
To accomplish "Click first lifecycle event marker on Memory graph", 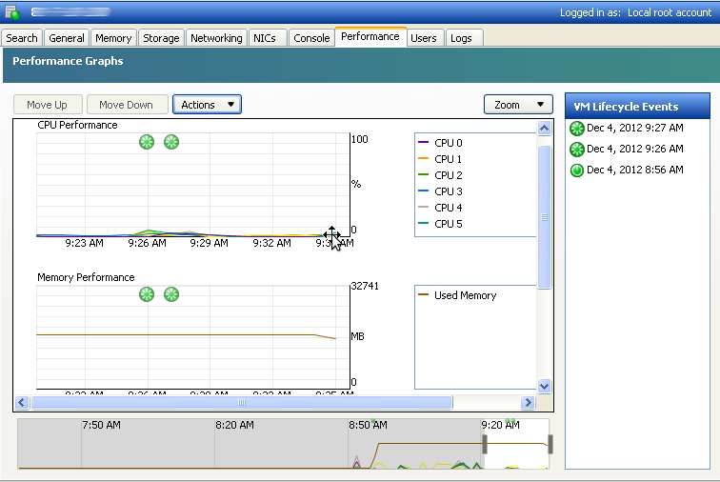I will tap(147, 294).
